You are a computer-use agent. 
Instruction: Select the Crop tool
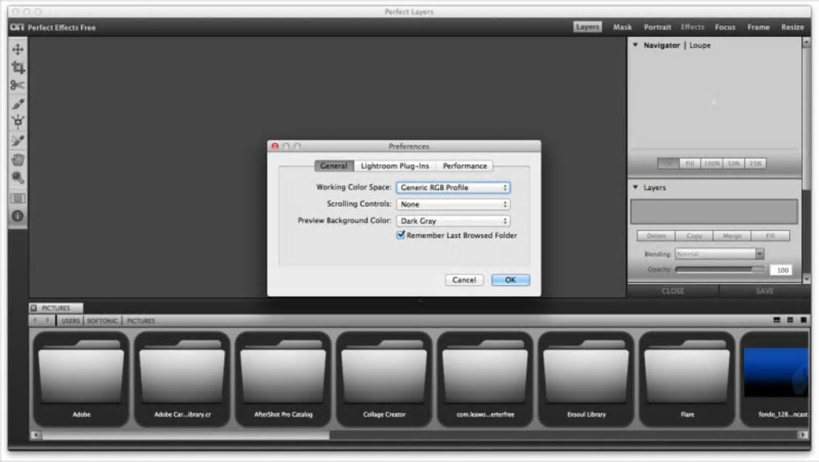click(18, 67)
